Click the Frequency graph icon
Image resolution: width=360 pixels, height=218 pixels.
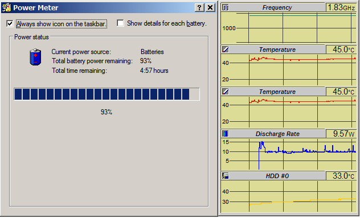pos(226,7)
